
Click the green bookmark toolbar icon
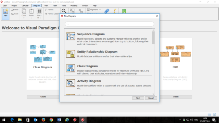[124, 11]
